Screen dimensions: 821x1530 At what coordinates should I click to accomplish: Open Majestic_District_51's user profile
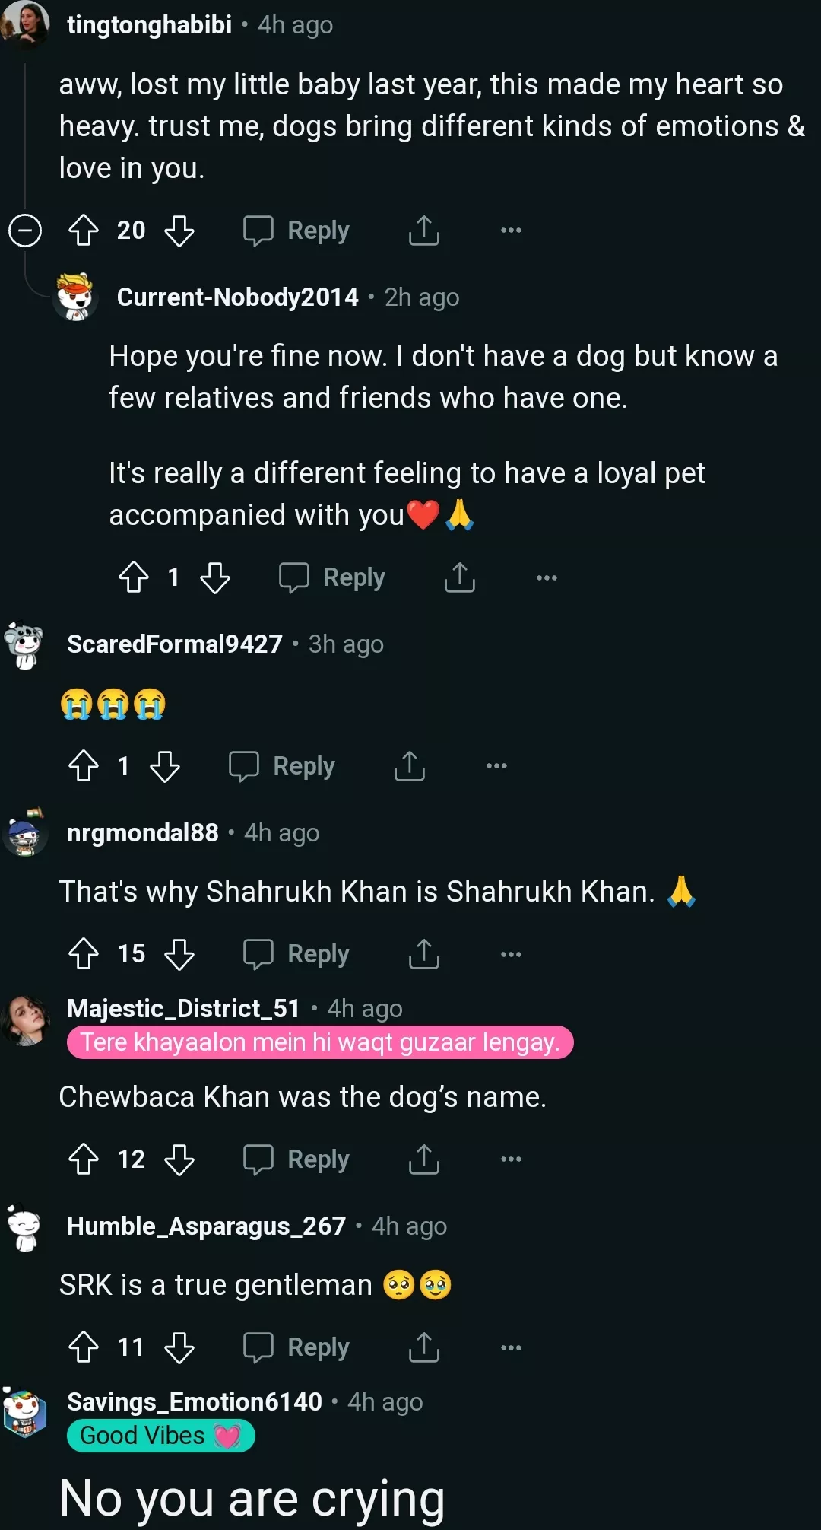tap(183, 1008)
